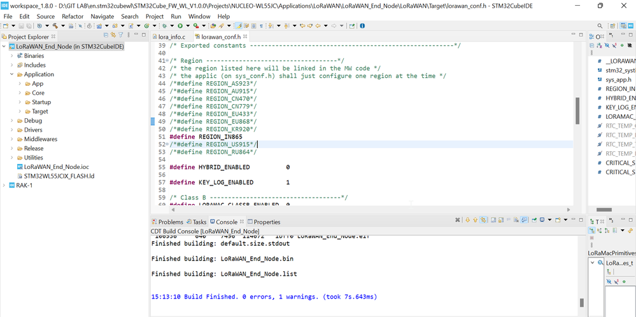
Task: Click the Save All toolbar icon
Action: [29, 25]
